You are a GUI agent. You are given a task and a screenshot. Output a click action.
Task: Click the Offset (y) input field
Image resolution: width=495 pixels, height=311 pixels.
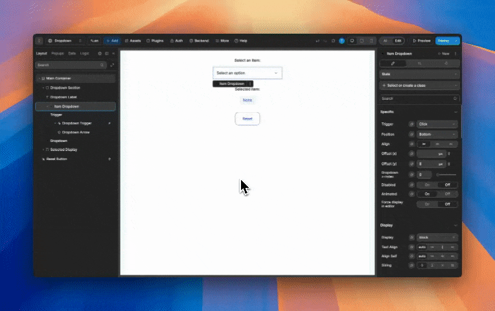click(x=432, y=164)
